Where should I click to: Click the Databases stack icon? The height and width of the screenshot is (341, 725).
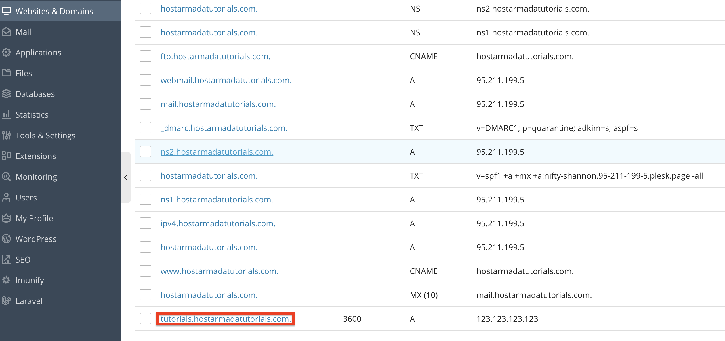pos(6,94)
